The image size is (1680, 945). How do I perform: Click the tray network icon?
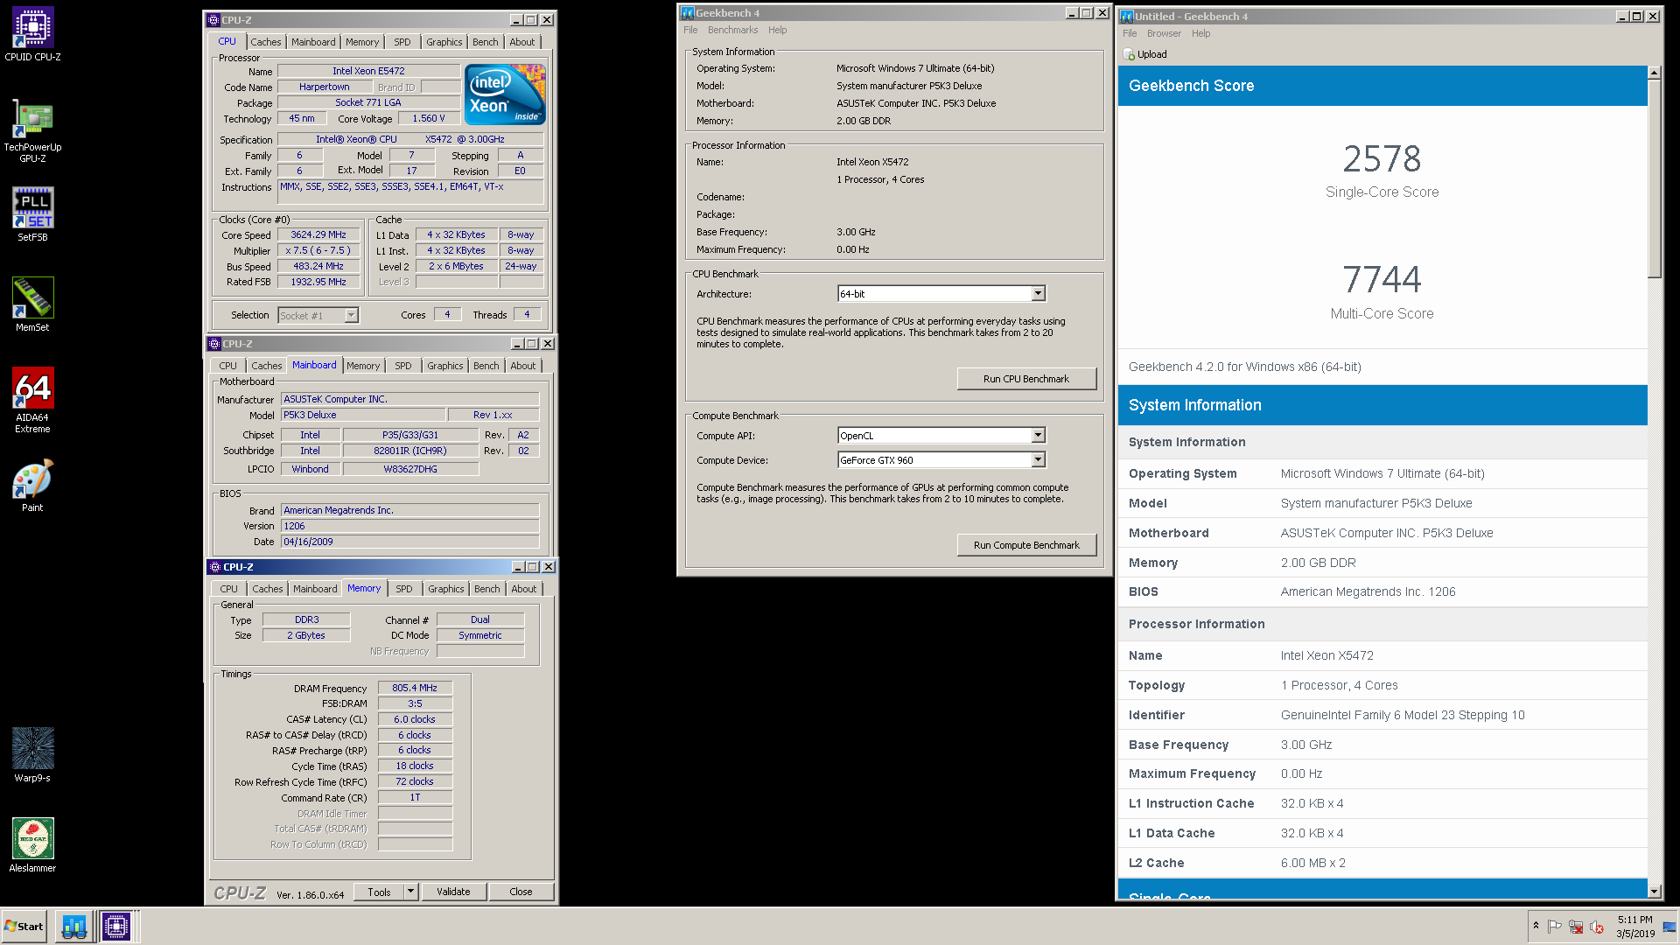point(1576,927)
